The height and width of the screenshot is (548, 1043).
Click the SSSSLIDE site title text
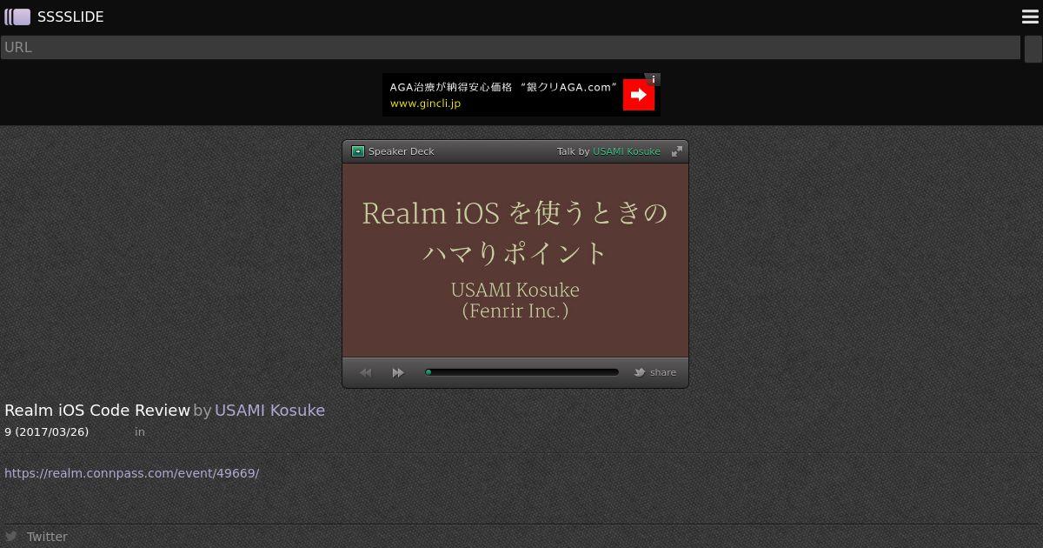pos(70,17)
